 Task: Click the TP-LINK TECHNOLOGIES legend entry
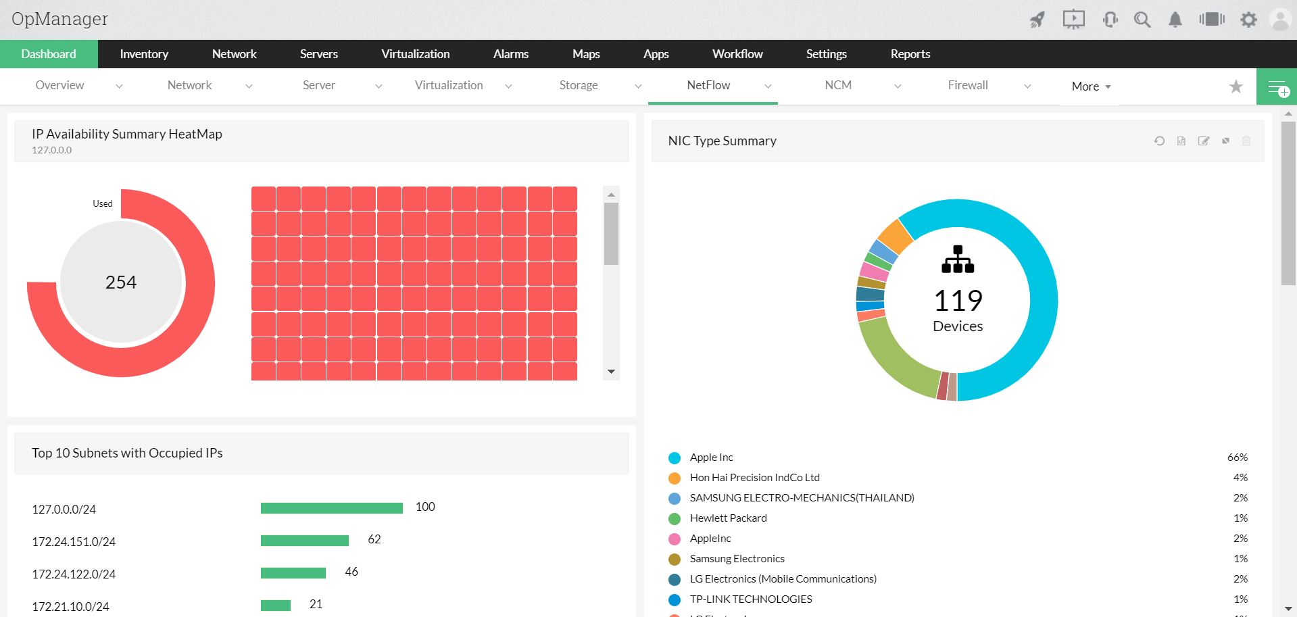(x=751, y=599)
